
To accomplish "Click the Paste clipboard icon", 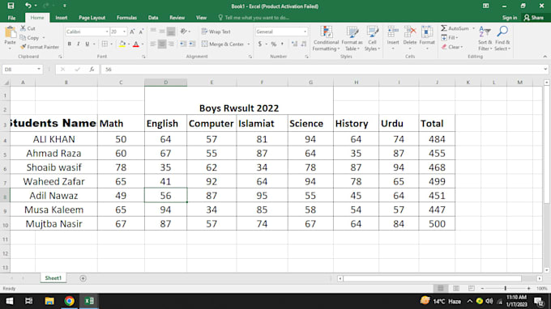I will point(11,32).
